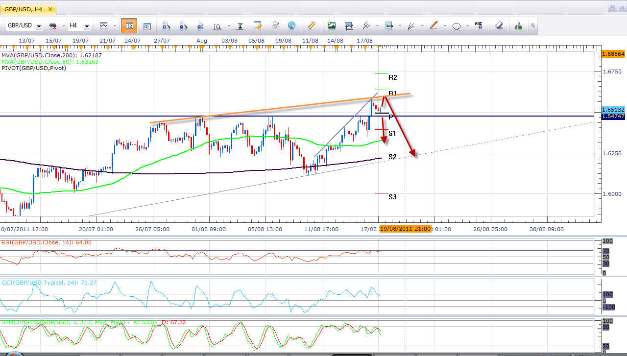627x356 pixels.
Task: Toggle the second label/data display button
Action: click(x=147, y=25)
